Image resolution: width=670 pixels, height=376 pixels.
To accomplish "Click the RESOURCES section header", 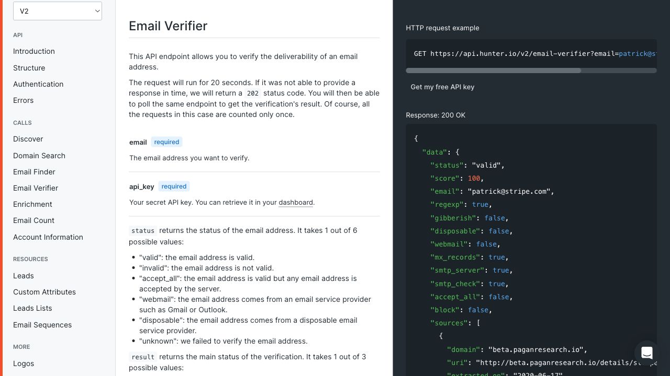I will [30, 259].
